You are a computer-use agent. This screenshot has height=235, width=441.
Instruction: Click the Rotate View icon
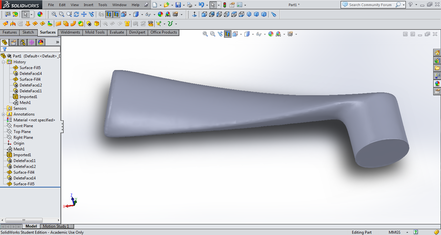(x=77, y=15)
